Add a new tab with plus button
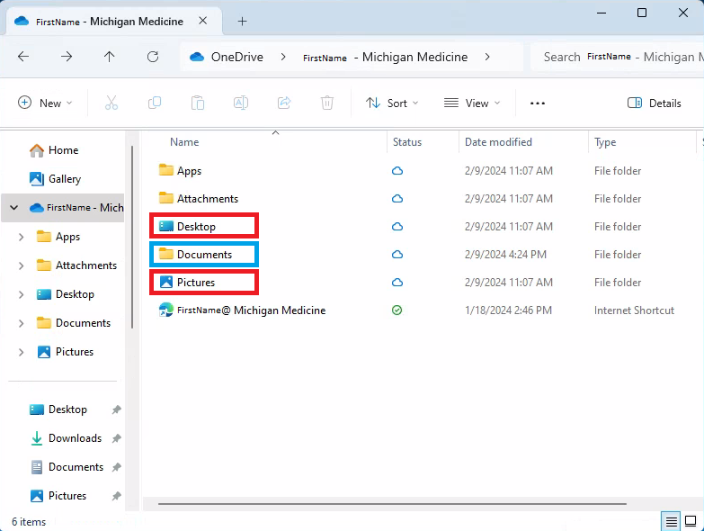 (x=242, y=22)
